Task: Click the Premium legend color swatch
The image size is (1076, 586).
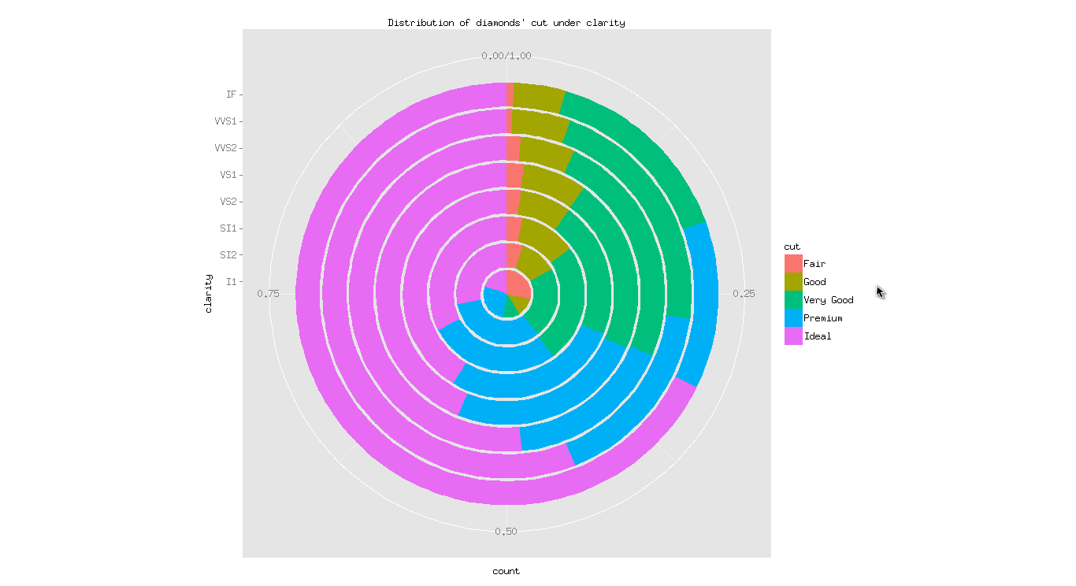Action: [792, 318]
